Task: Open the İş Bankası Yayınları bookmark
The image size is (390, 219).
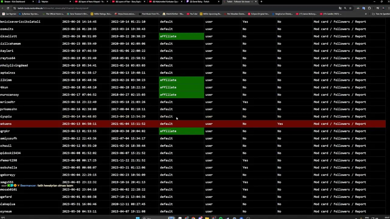Action: (x=29, y=14)
